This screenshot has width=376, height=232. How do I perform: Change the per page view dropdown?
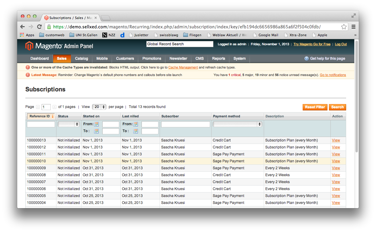99,107
